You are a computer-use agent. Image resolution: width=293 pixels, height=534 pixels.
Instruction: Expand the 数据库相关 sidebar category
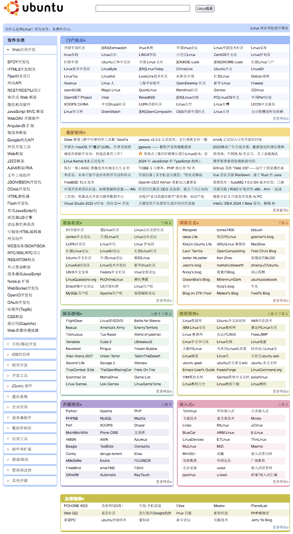click(x=30, y=428)
